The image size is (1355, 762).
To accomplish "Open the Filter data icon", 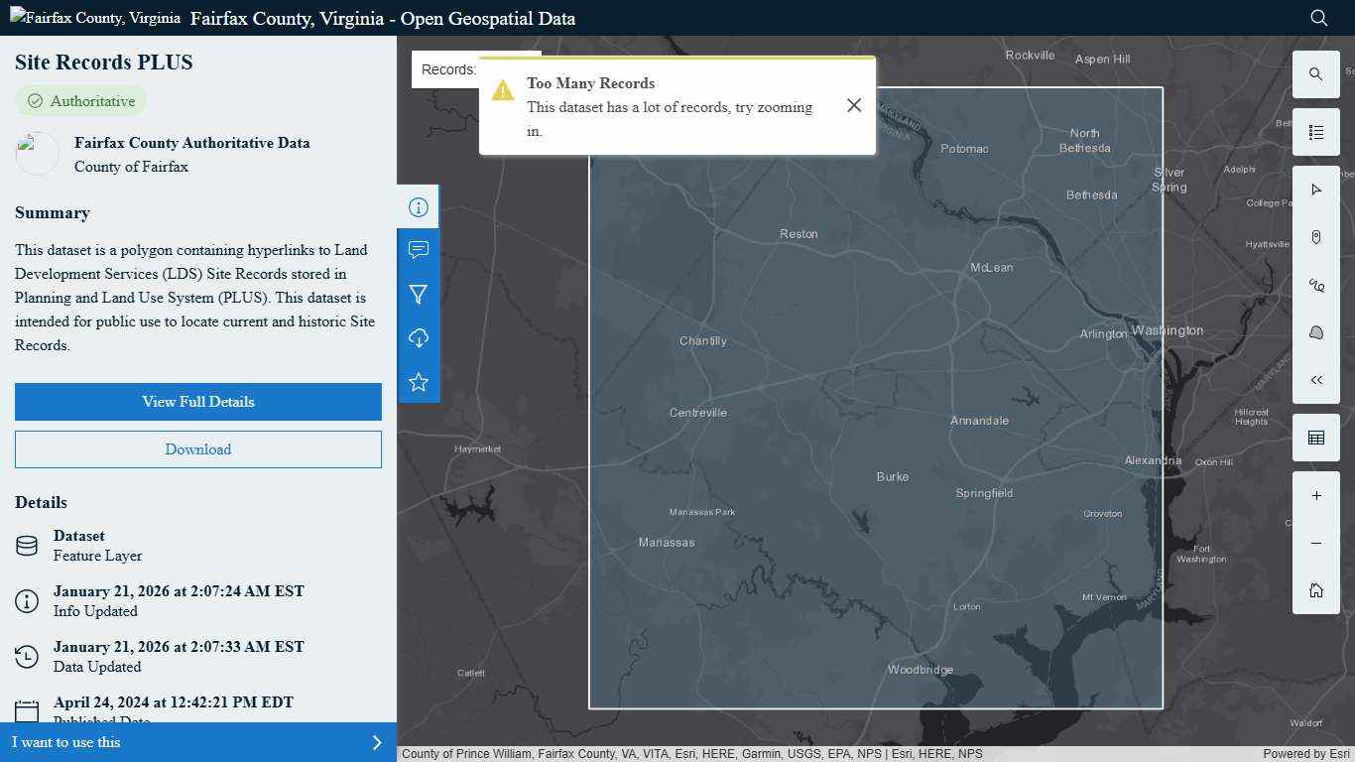I will [x=419, y=294].
